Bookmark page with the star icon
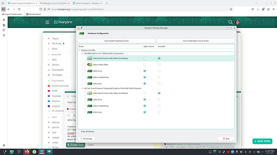277x155 pixels. click(x=231, y=9)
